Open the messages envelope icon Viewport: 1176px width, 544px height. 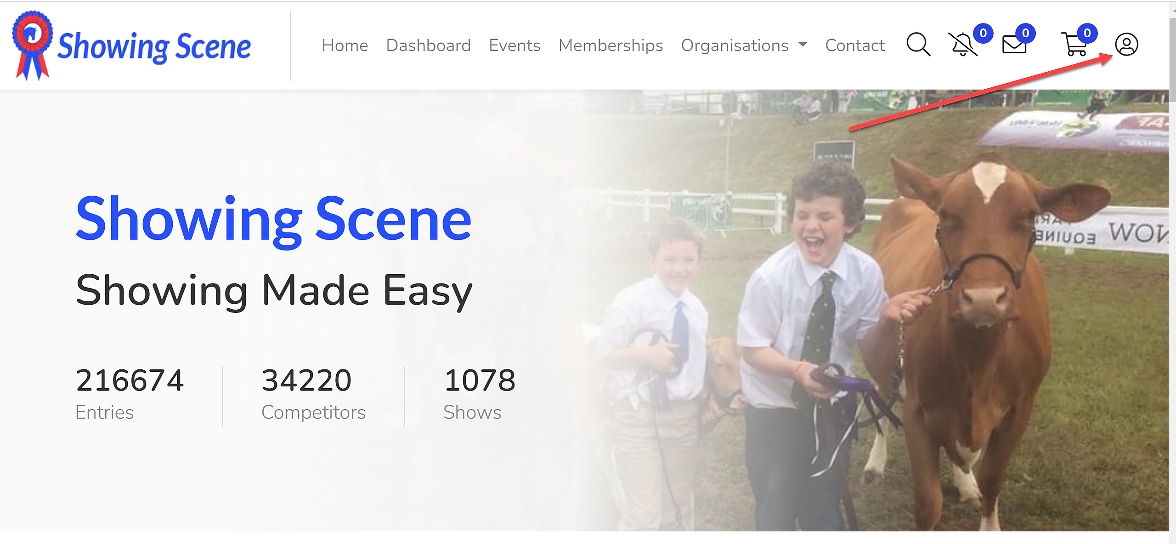(x=1014, y=45)
